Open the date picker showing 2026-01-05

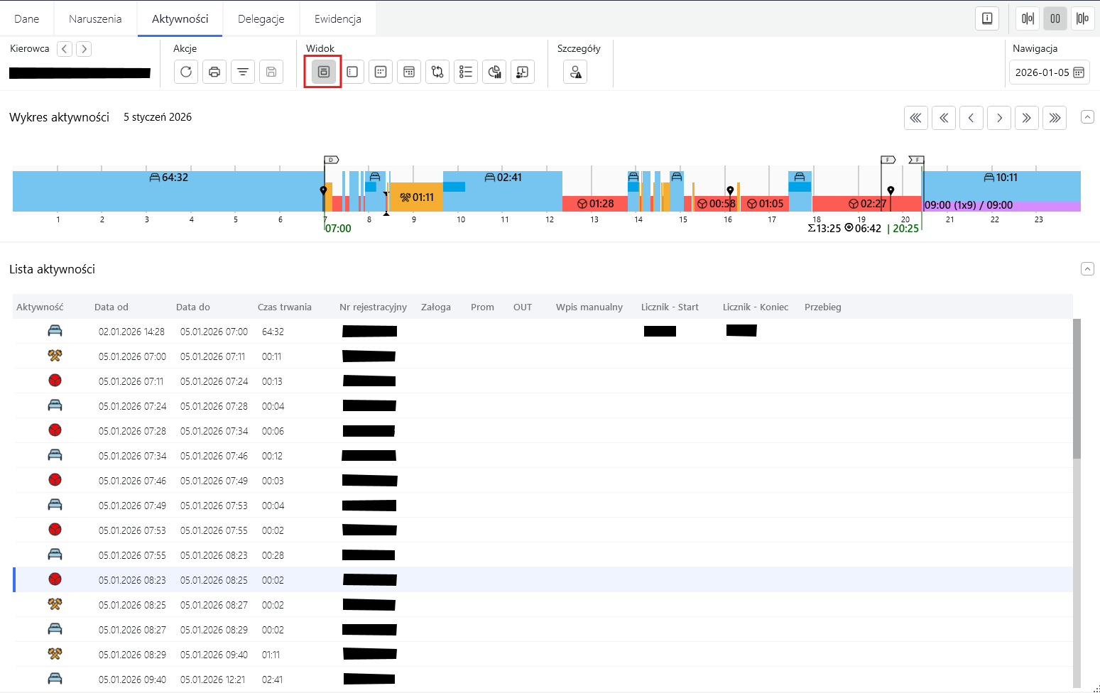tap(1050, 72)
